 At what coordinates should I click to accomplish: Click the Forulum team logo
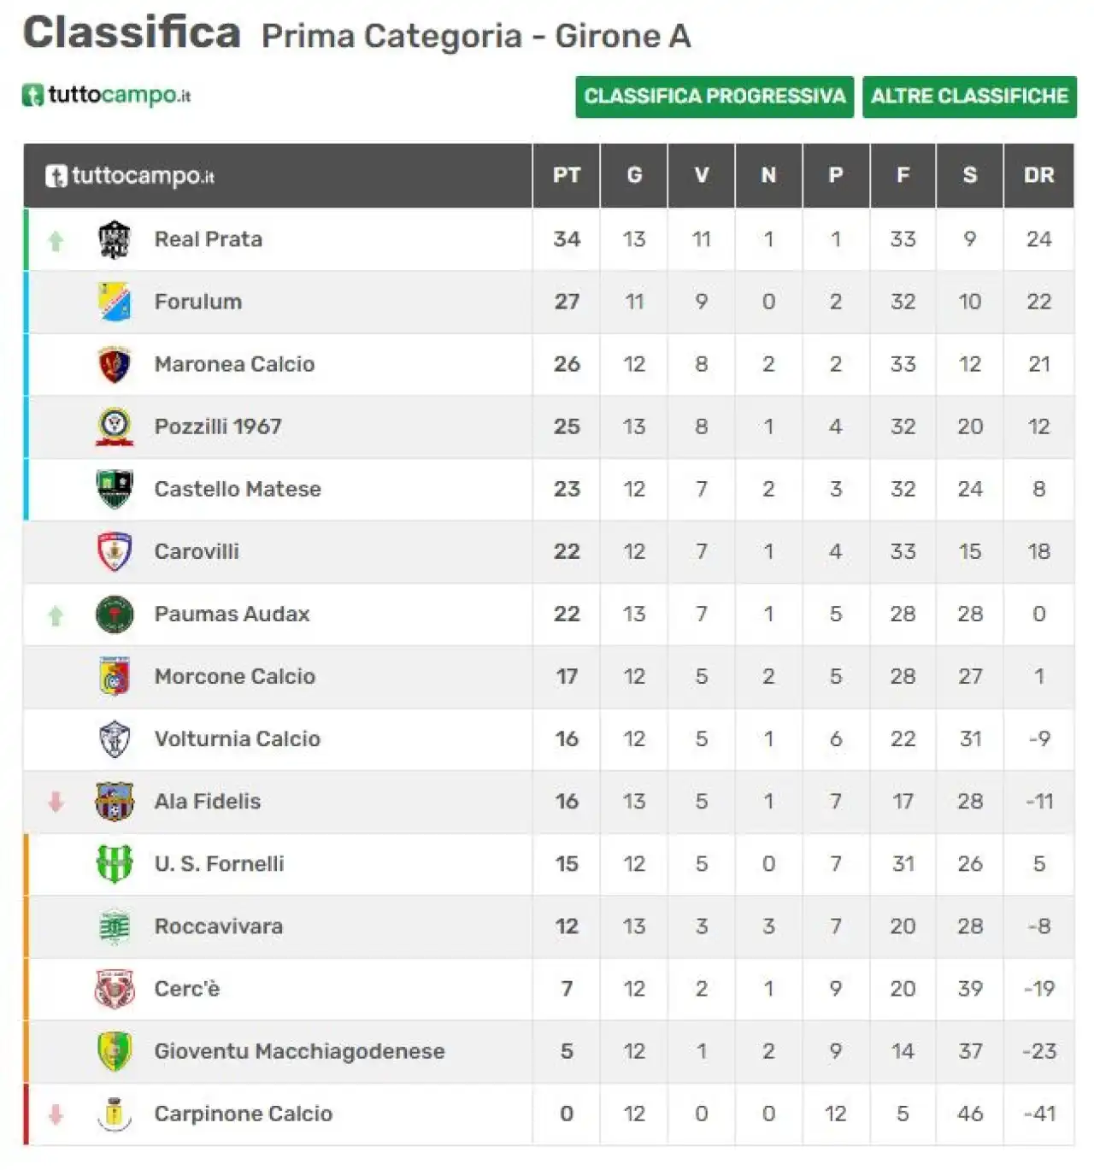coord(114,302)
